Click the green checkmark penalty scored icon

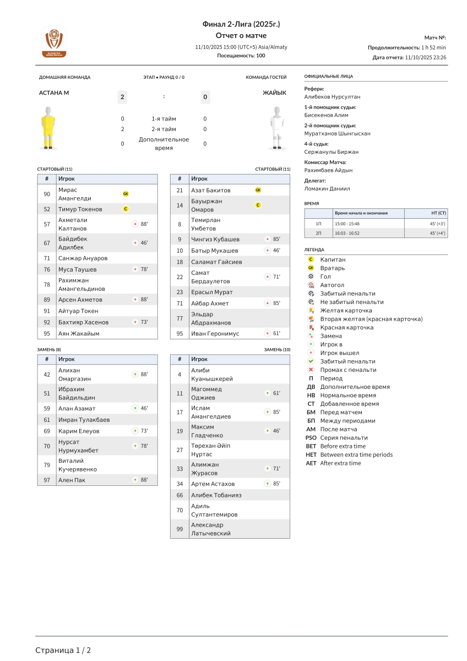click(311, 361)
